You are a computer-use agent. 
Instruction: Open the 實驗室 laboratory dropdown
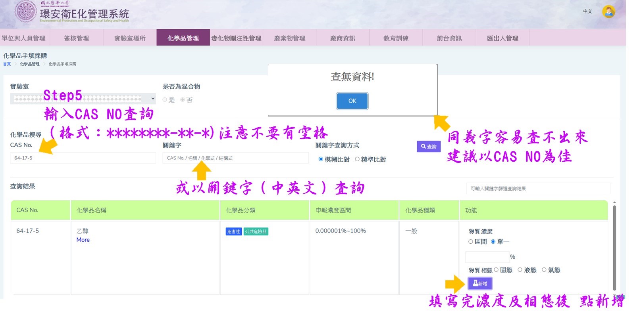point(83,99)
